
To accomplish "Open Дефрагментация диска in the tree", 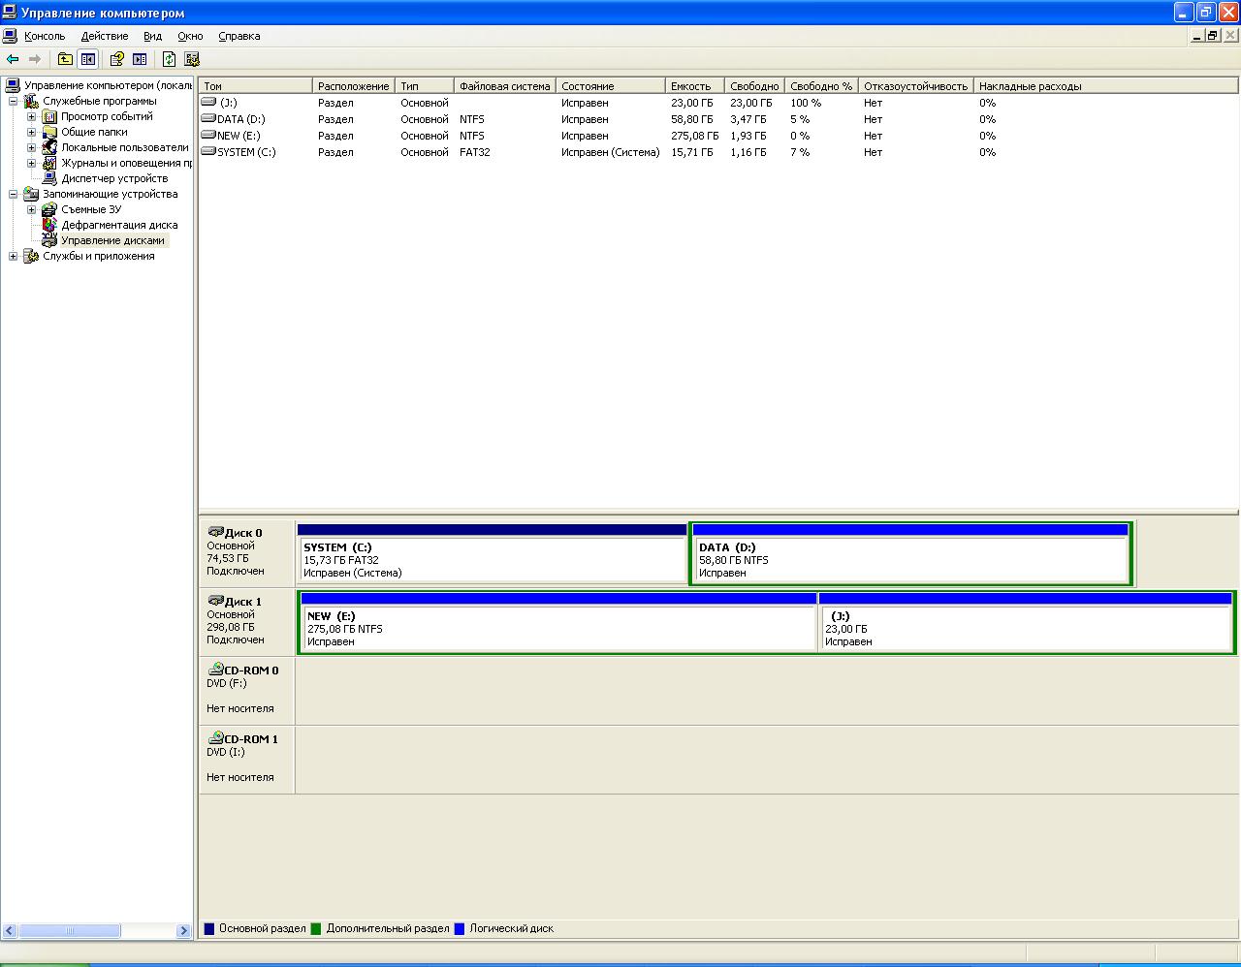I will click(118, 225).
